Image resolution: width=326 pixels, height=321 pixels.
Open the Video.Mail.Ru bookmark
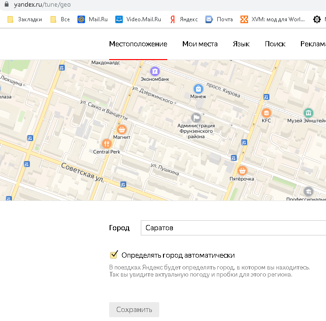point(138,19)
